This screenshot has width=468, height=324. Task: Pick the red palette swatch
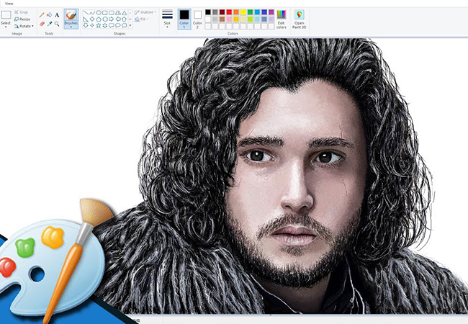[x=229, y=12]
